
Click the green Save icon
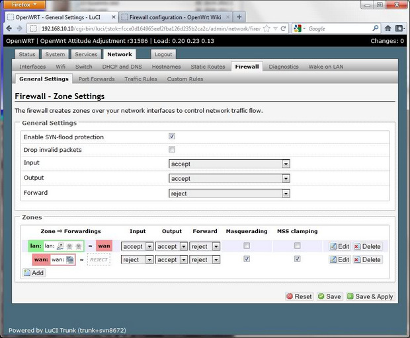coord(321,296)
